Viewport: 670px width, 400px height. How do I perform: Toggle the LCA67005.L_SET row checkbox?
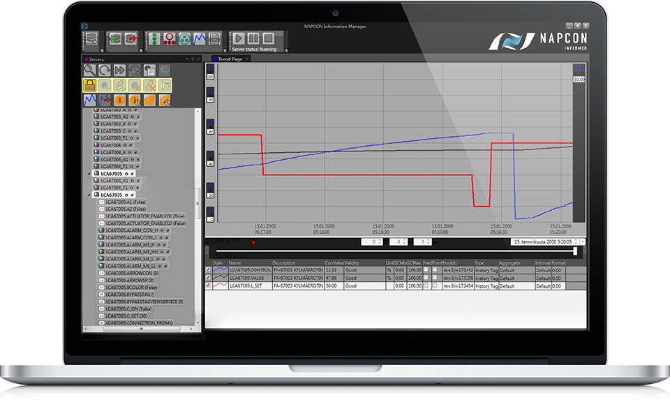209,286
